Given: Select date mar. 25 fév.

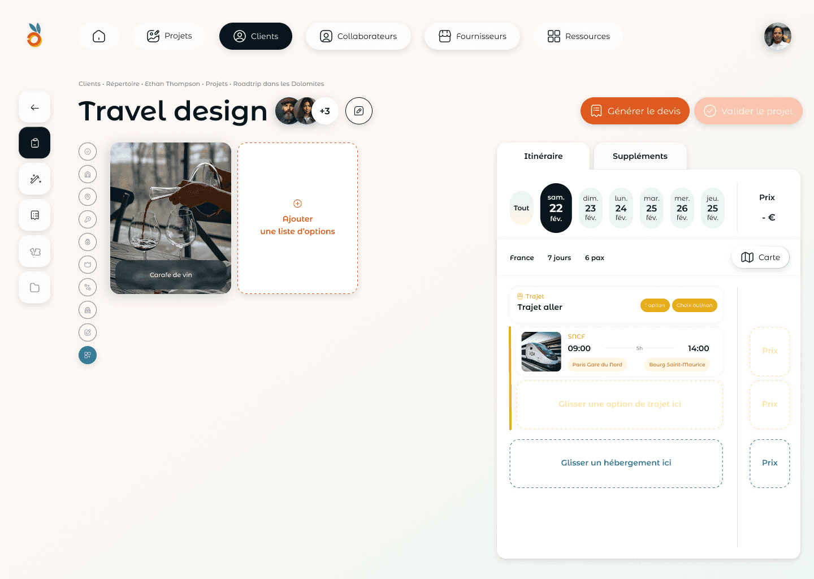Looking at the screenshot, I should [x=652, y=208].
